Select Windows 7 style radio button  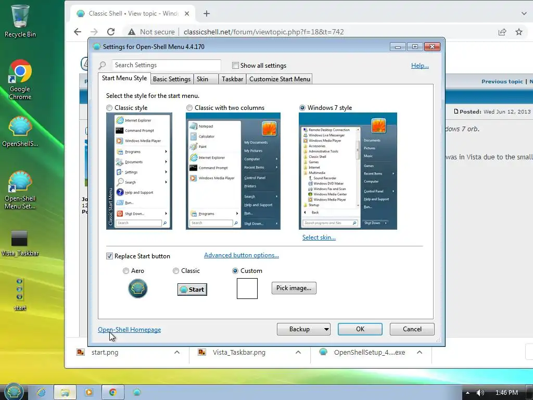302,108
